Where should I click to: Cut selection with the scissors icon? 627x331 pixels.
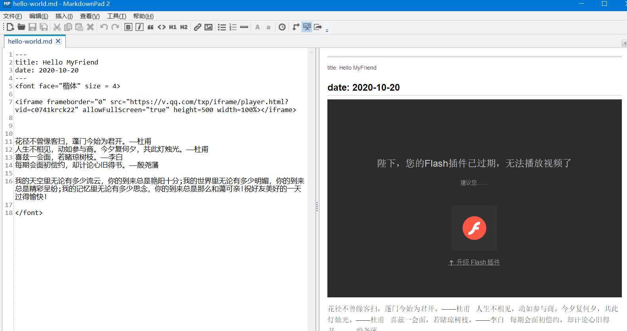(57, 27)
